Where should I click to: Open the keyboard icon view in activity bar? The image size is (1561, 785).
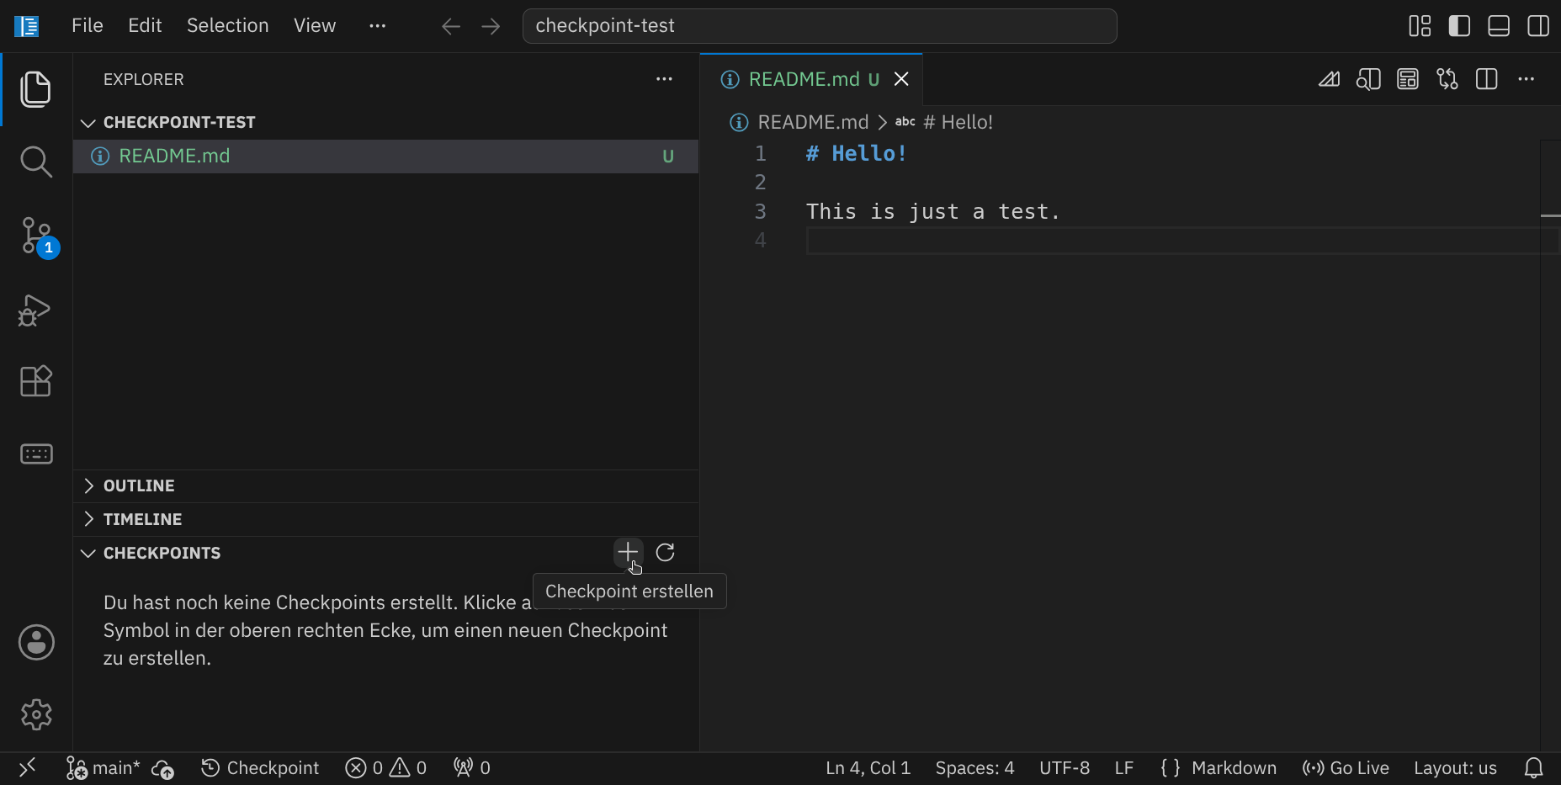(35, 454)
